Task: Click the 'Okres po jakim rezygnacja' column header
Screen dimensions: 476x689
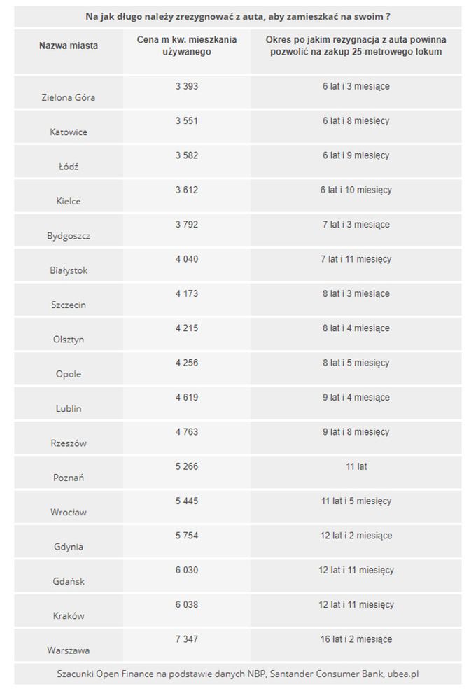Action: 356,46
